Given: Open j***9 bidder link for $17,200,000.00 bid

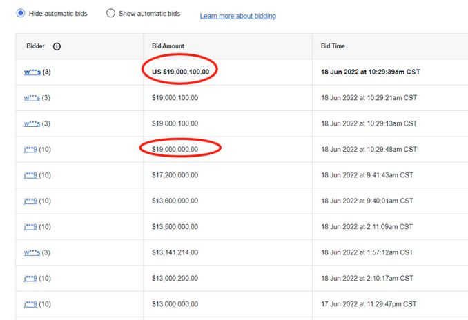Looking at the screenshot, I should (x=30, y=175).
